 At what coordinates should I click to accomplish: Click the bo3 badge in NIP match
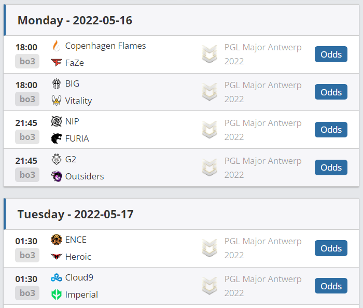click(x=27, y=137)
